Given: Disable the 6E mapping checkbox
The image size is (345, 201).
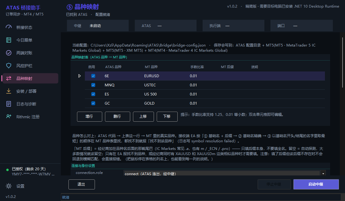Looking at the screenshot, I should point(93,76).
